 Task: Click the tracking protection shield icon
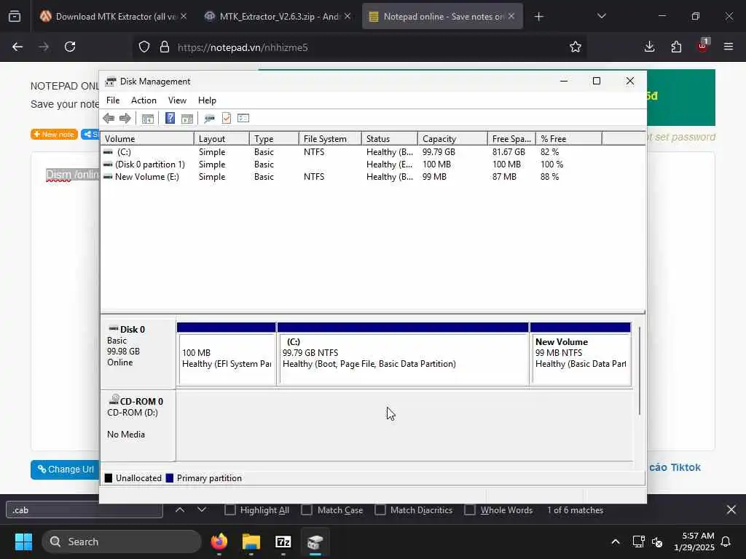[x=144, y=47]
